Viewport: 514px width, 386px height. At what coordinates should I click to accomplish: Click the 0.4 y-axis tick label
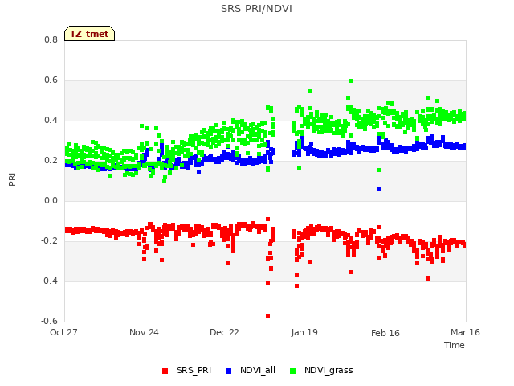click(51, 120)
